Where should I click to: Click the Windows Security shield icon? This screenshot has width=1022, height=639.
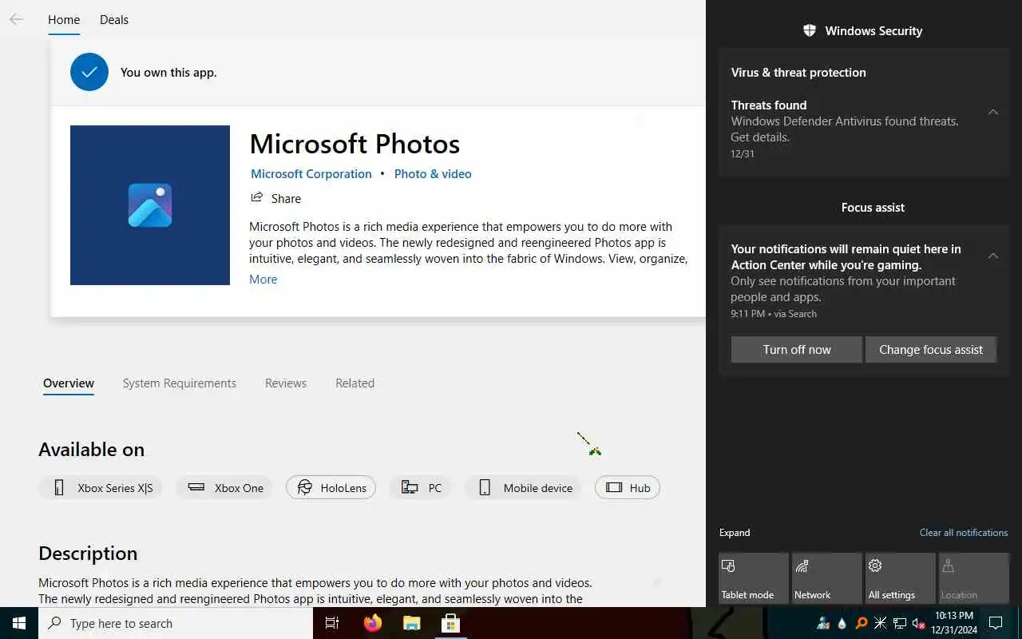pos(810,30)
